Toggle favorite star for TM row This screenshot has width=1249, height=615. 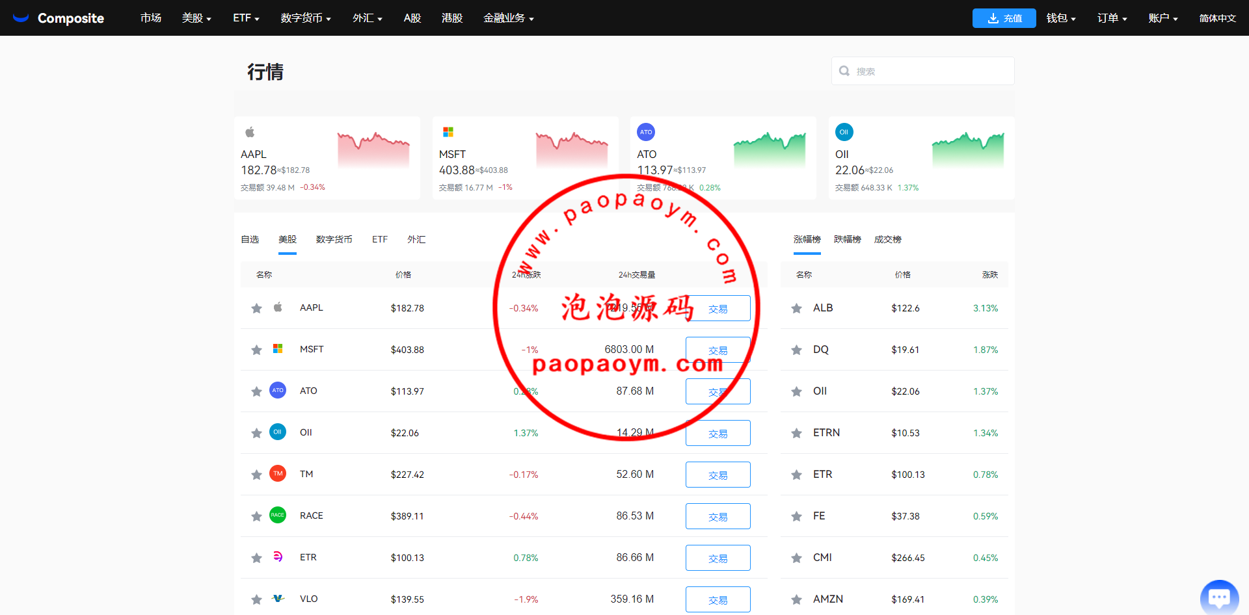(256, 475)
